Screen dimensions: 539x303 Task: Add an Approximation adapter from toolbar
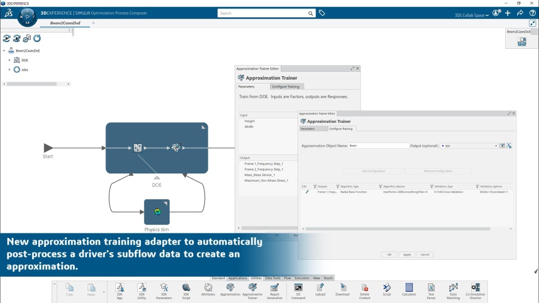[230, 290]
